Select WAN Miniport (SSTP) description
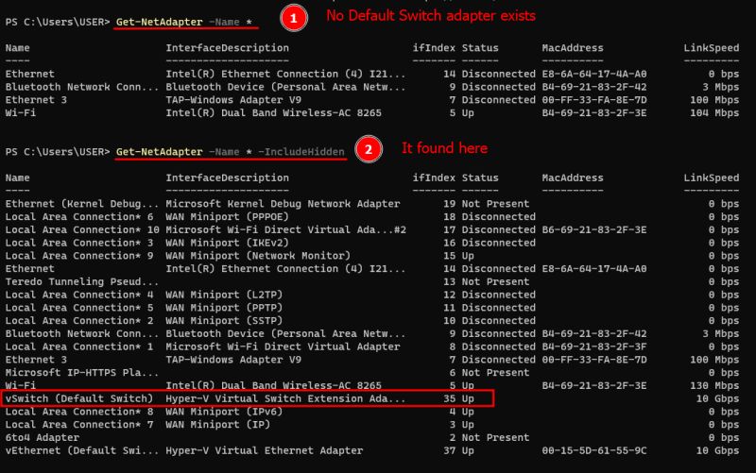This screenshot has width=756, height=473. 224,321
